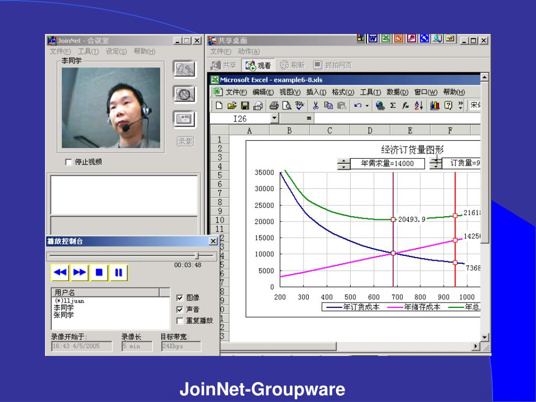The image size is (536, 402).
Task: Create a new workbook in Excel toolbar
Action: click(219, 106)
